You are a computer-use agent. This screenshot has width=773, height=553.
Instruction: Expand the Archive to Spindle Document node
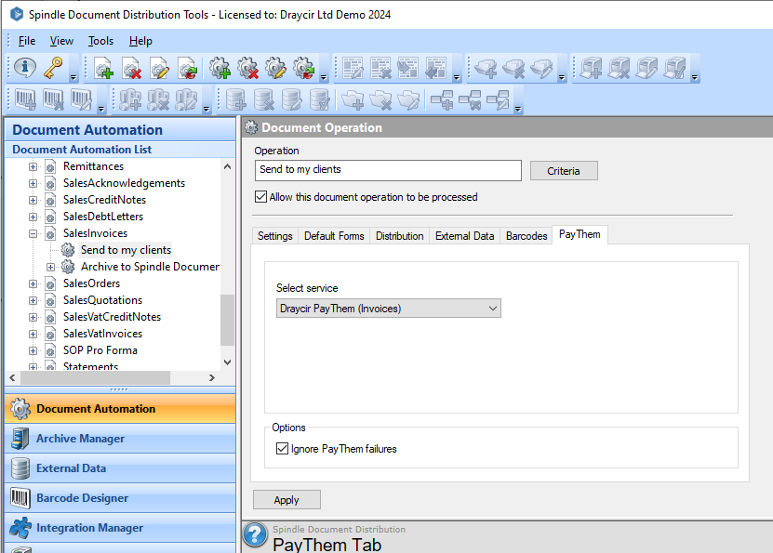point(50,267)
